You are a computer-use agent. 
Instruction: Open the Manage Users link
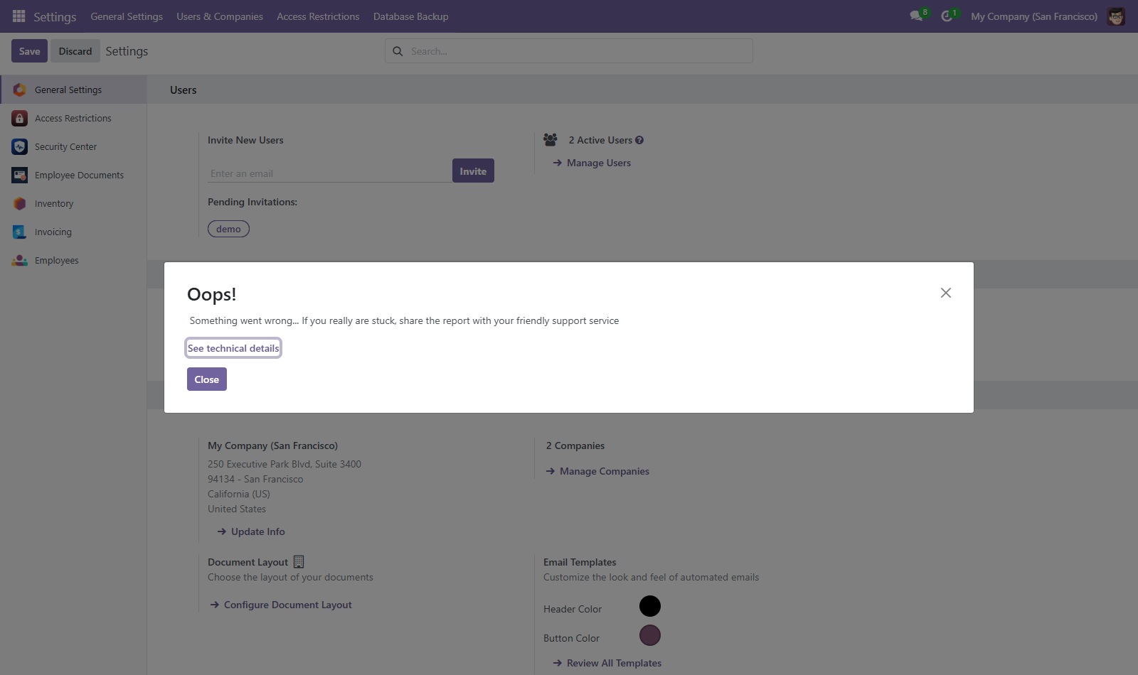coord(592,163)
